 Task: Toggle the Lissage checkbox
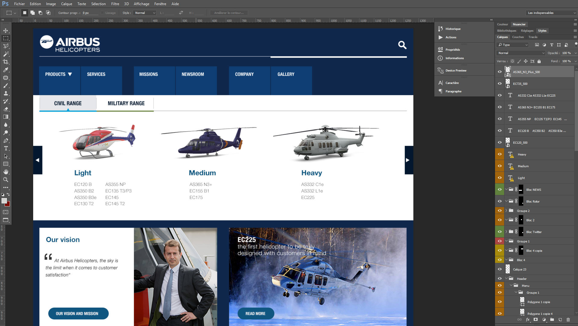103,13
